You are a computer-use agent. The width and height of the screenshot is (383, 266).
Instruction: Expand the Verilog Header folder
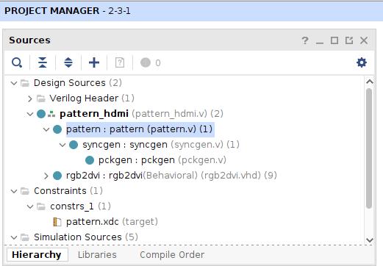click(x=30, y=98)
